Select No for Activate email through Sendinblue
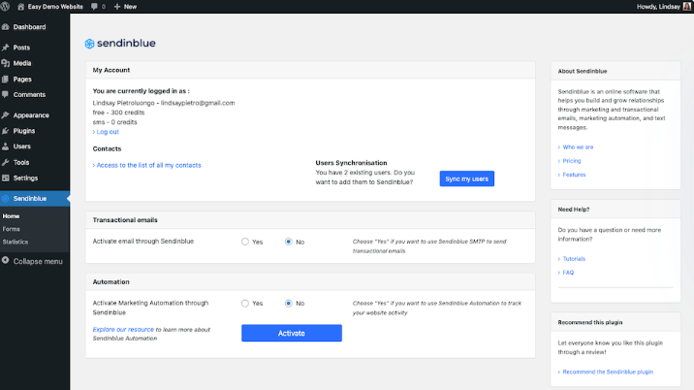 pos(289,242)
